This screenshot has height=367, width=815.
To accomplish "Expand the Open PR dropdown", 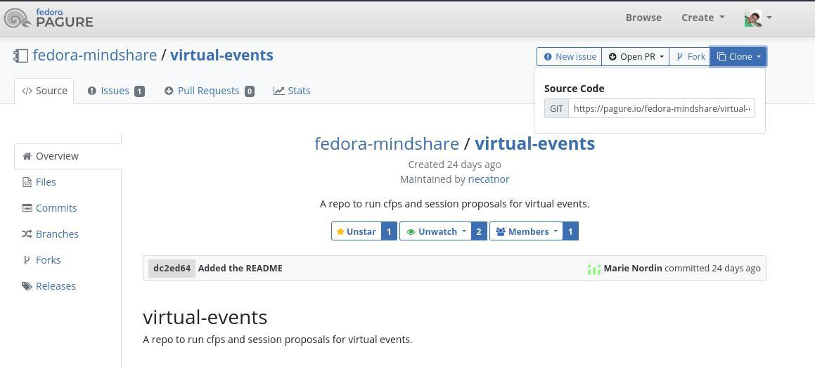I will click(x=635, y=57).
